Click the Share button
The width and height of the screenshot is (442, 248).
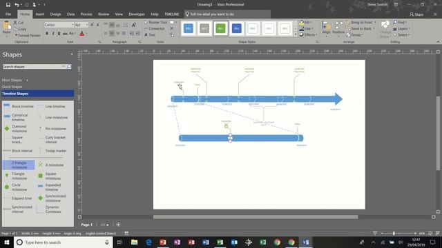(416, 14)
